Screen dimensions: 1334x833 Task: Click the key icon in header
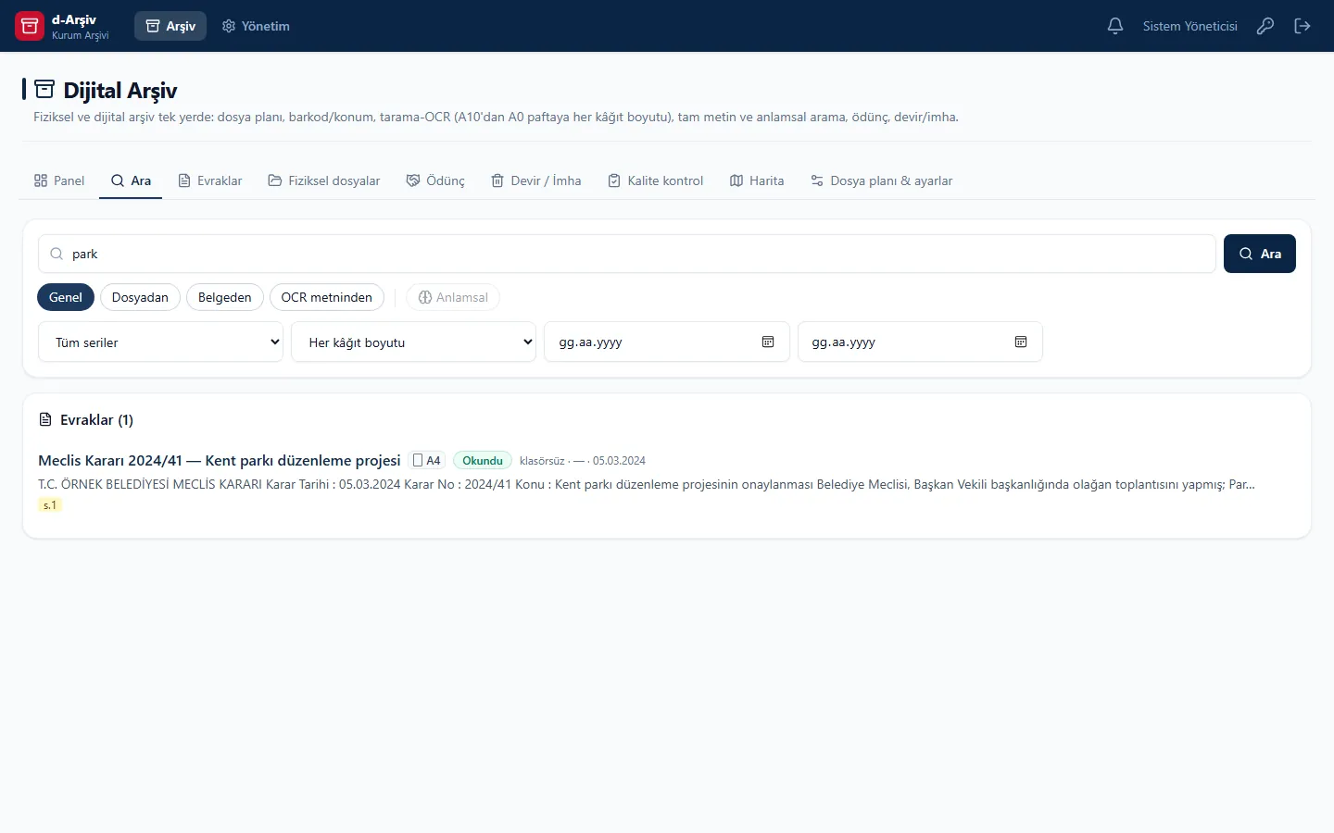click(x=1265, y=26)
